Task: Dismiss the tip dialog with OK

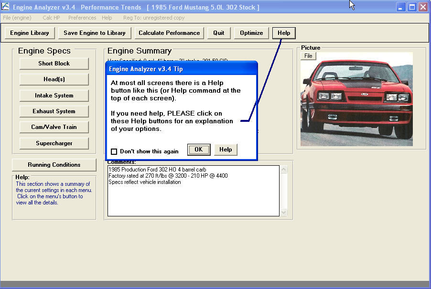Action: coord(199,150)
